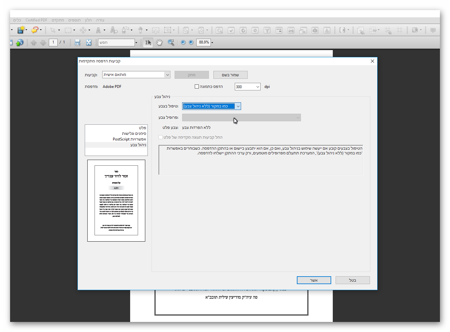Click the page number input field
This screenshot has width=450, height=332.
pyautogui.click(x=53, y=42)
